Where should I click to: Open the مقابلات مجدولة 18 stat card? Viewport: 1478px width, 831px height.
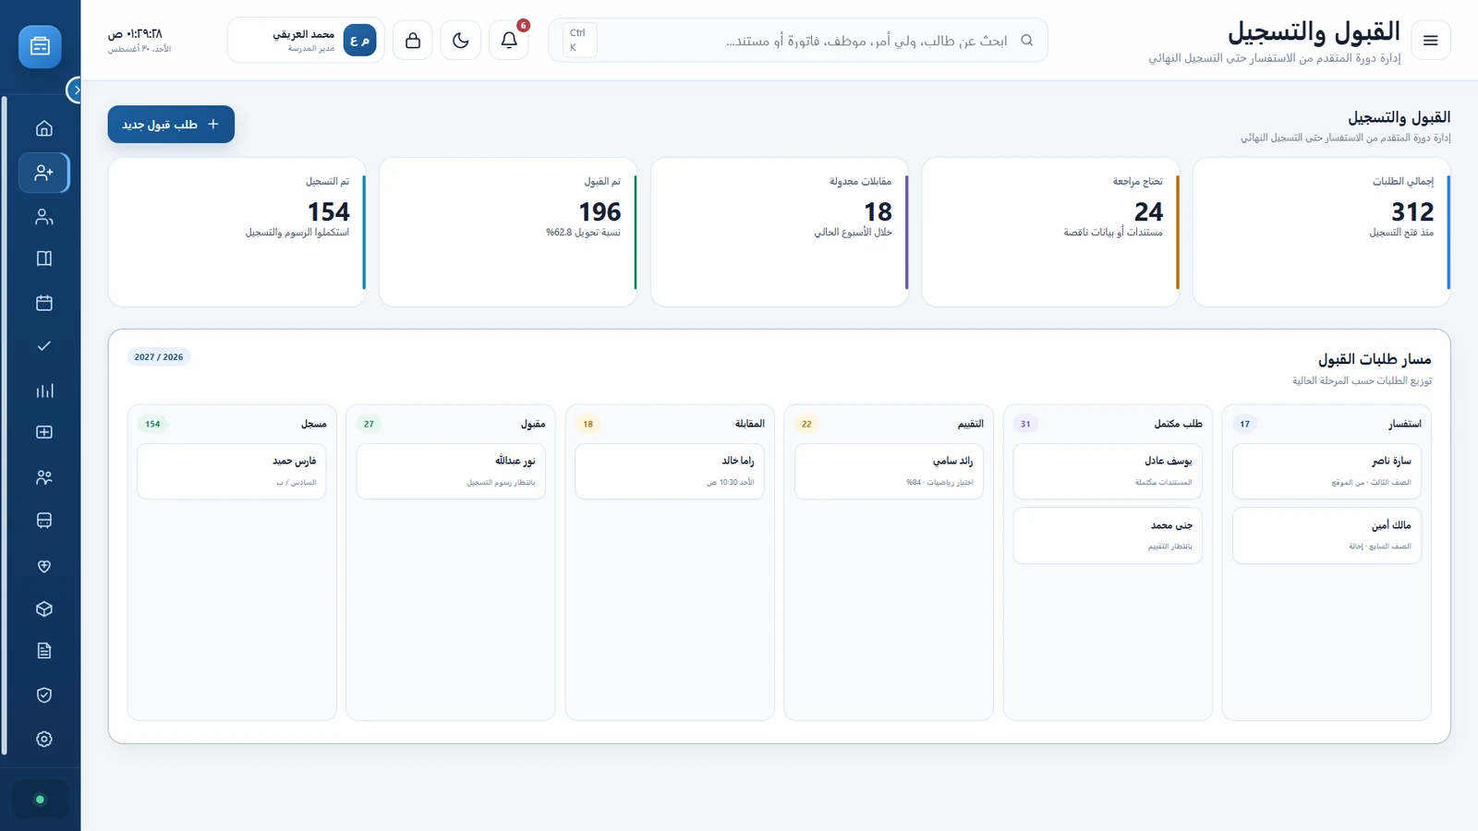(x=780, y=232)
